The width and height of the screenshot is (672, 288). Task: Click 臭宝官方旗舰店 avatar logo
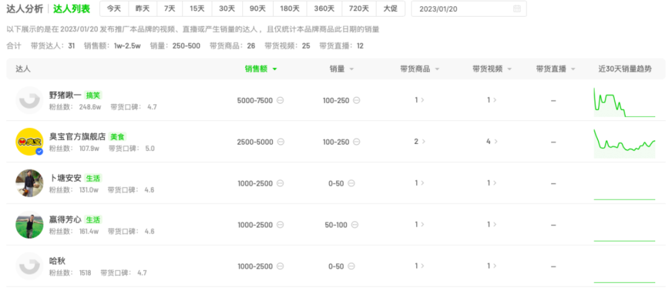pos(29,142)
